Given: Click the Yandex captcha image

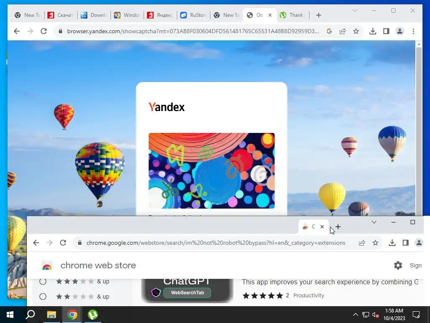Looking at the screenshot, I should click(x=212, y=171).
